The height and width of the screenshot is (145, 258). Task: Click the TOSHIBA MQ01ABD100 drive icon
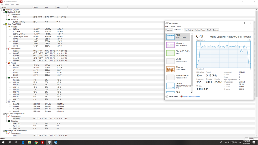pyautogui.click(x=7, y=114)
